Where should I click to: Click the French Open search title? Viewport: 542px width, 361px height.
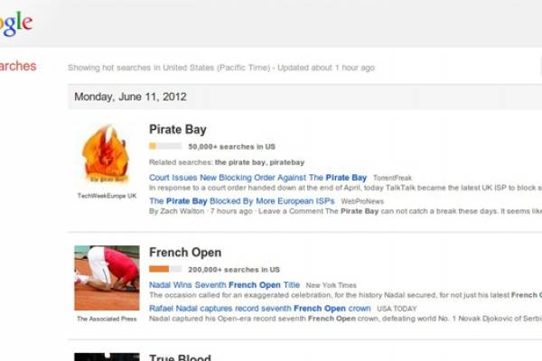[184, 253]
